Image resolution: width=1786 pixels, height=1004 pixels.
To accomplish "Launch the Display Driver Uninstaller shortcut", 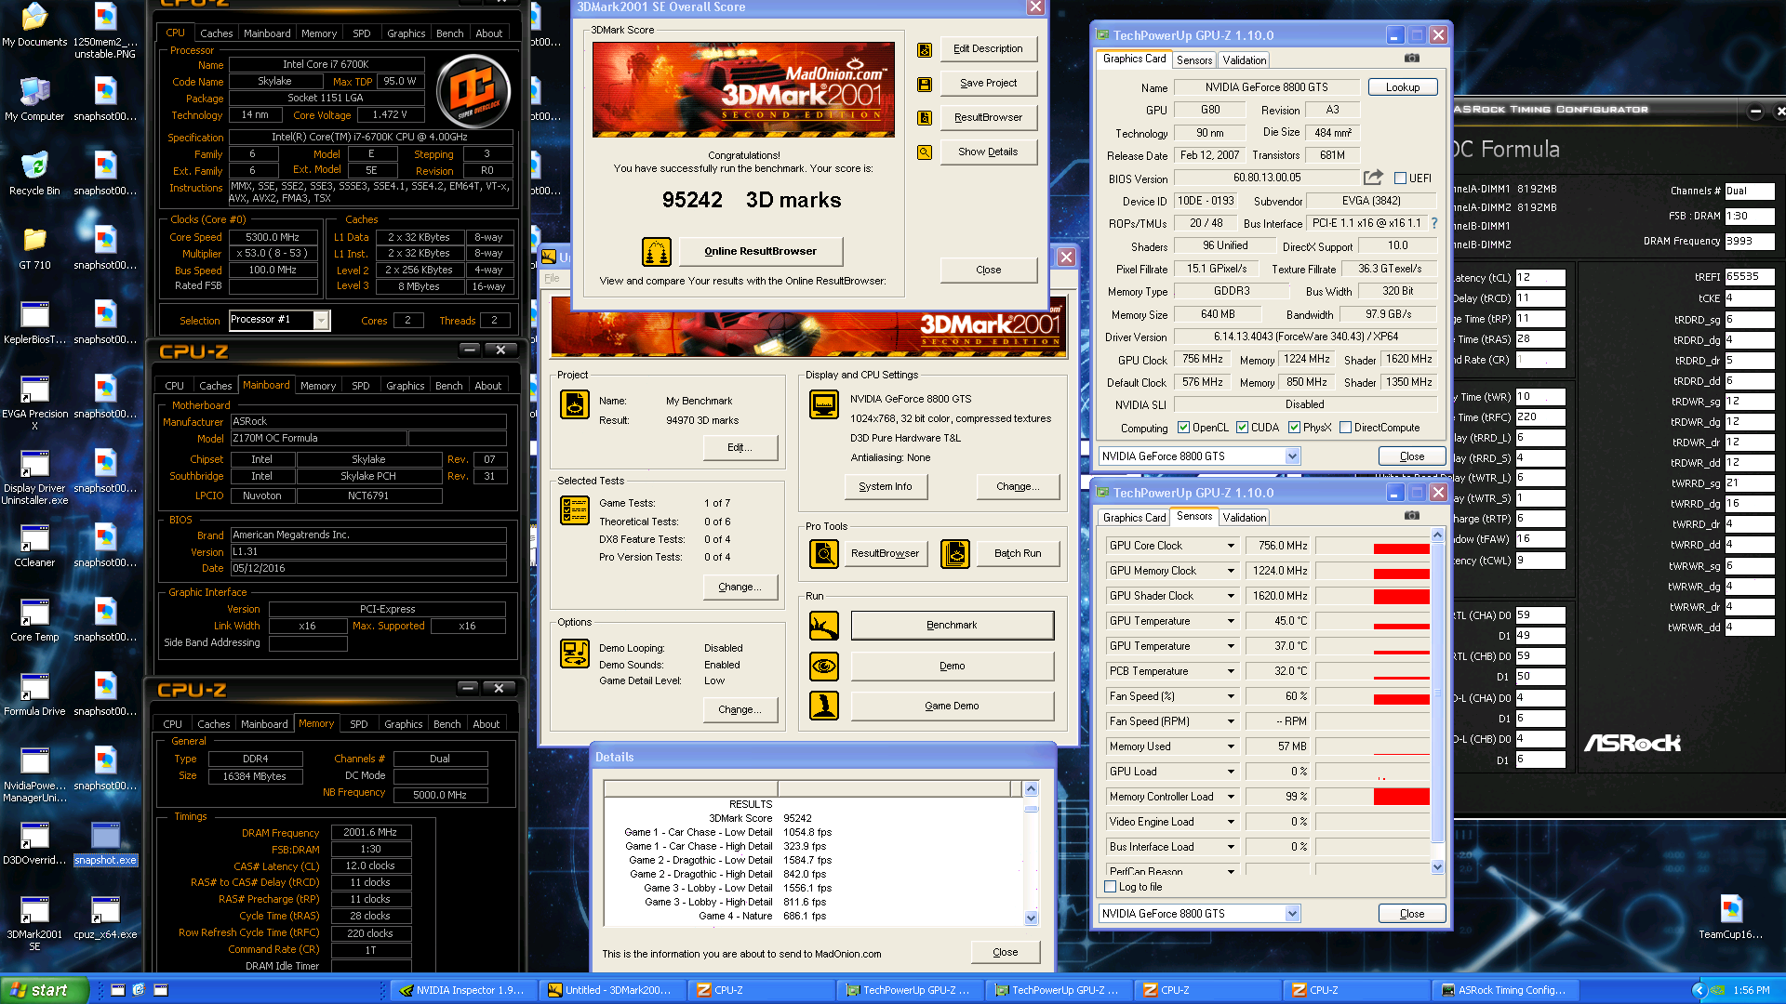I will point(34,477).
